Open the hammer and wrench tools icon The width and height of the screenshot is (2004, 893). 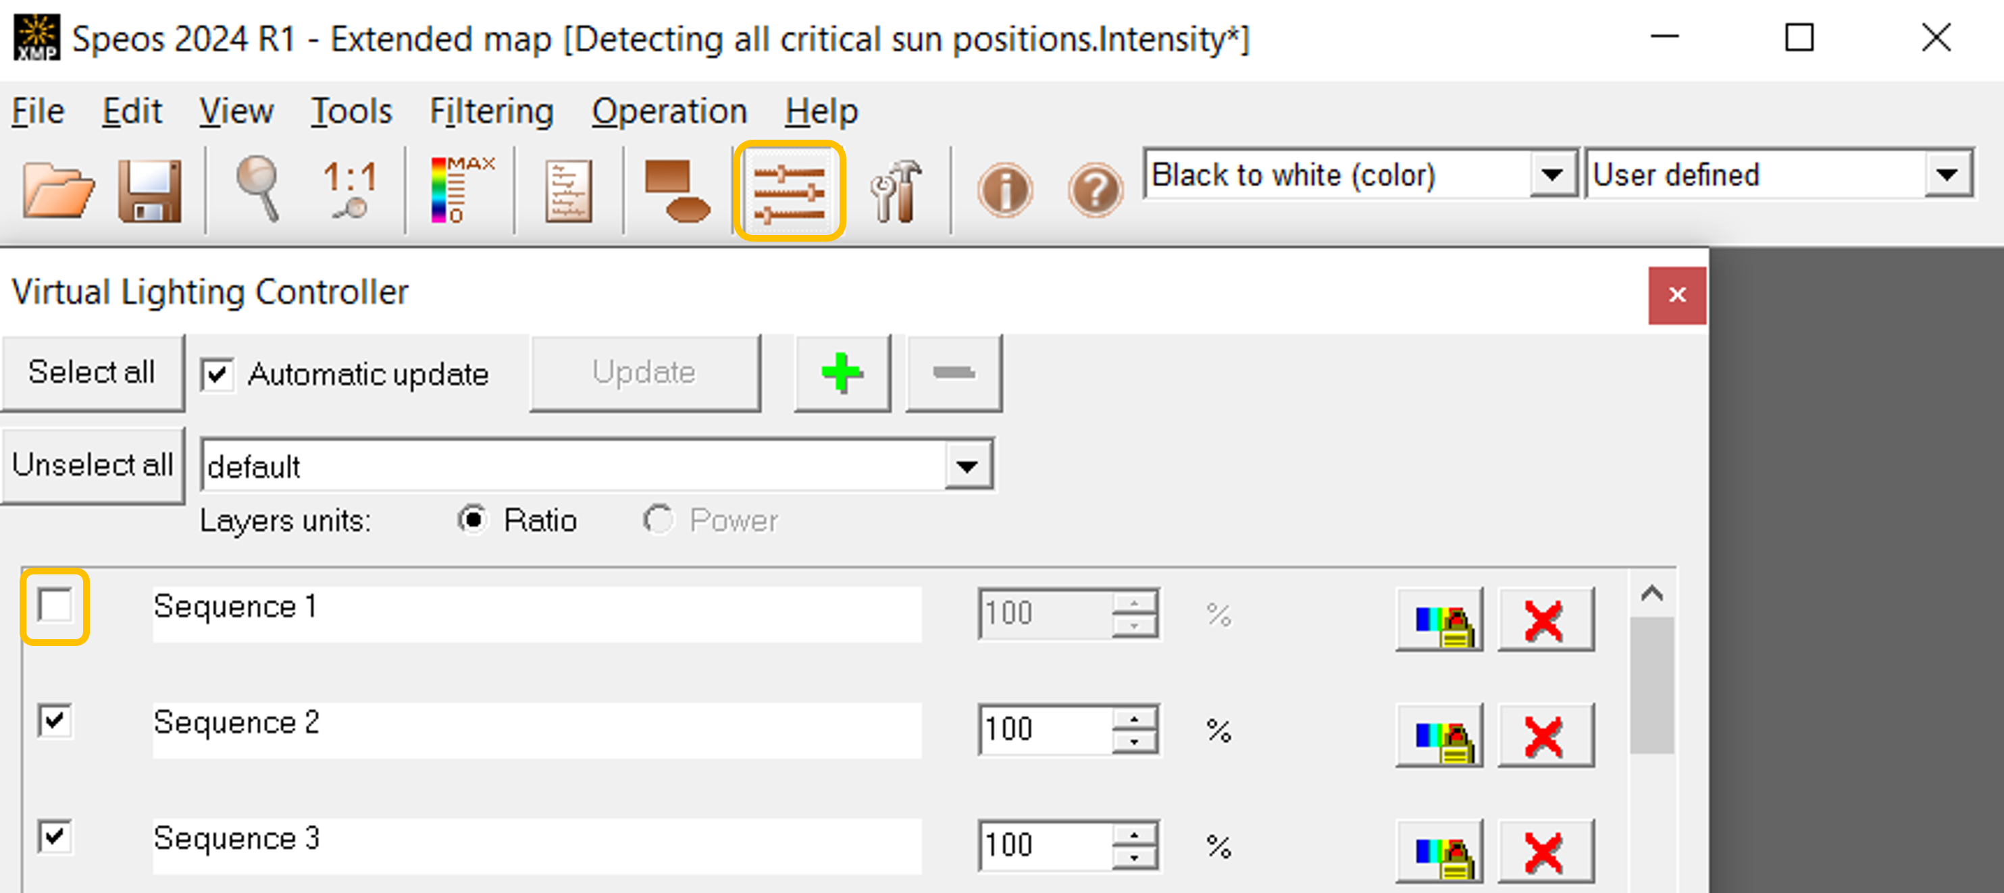896,191
